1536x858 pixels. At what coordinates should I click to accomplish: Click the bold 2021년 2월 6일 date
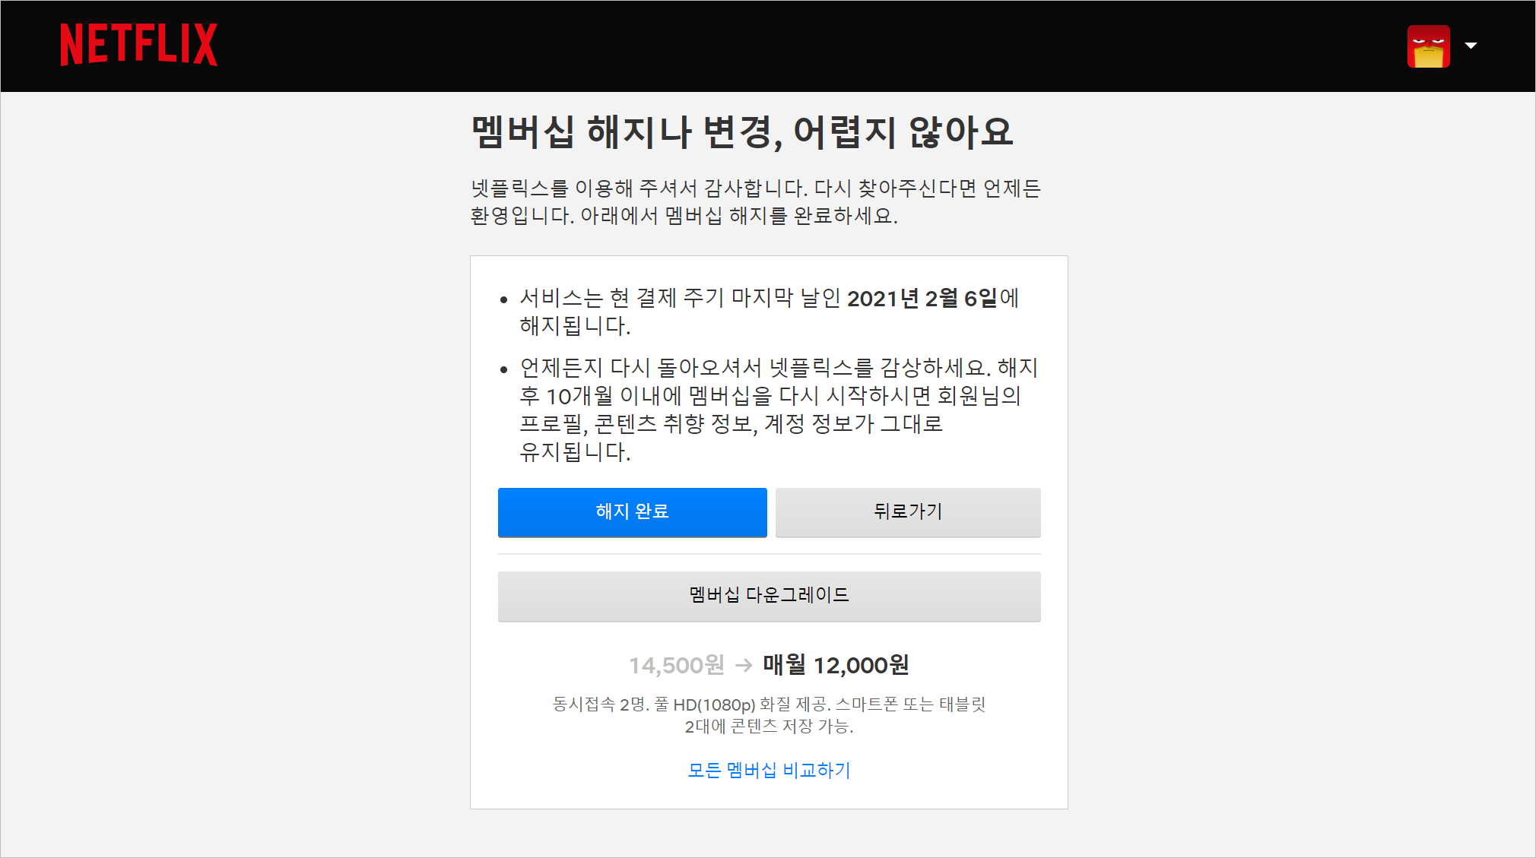click(922, 299)
